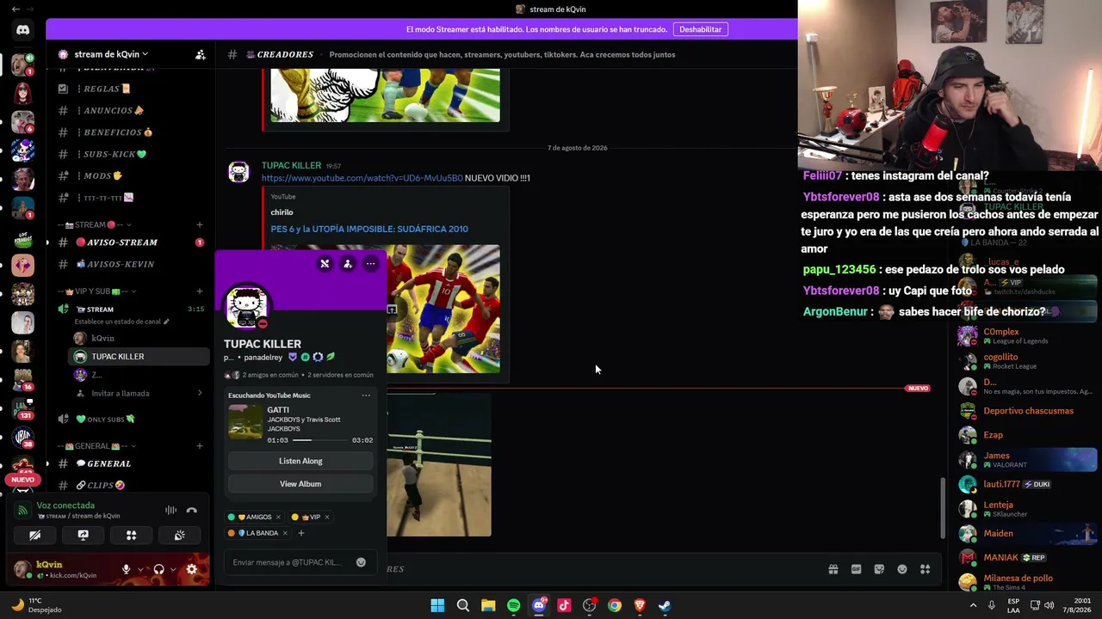Click the invite people icon beside server name

201,54
